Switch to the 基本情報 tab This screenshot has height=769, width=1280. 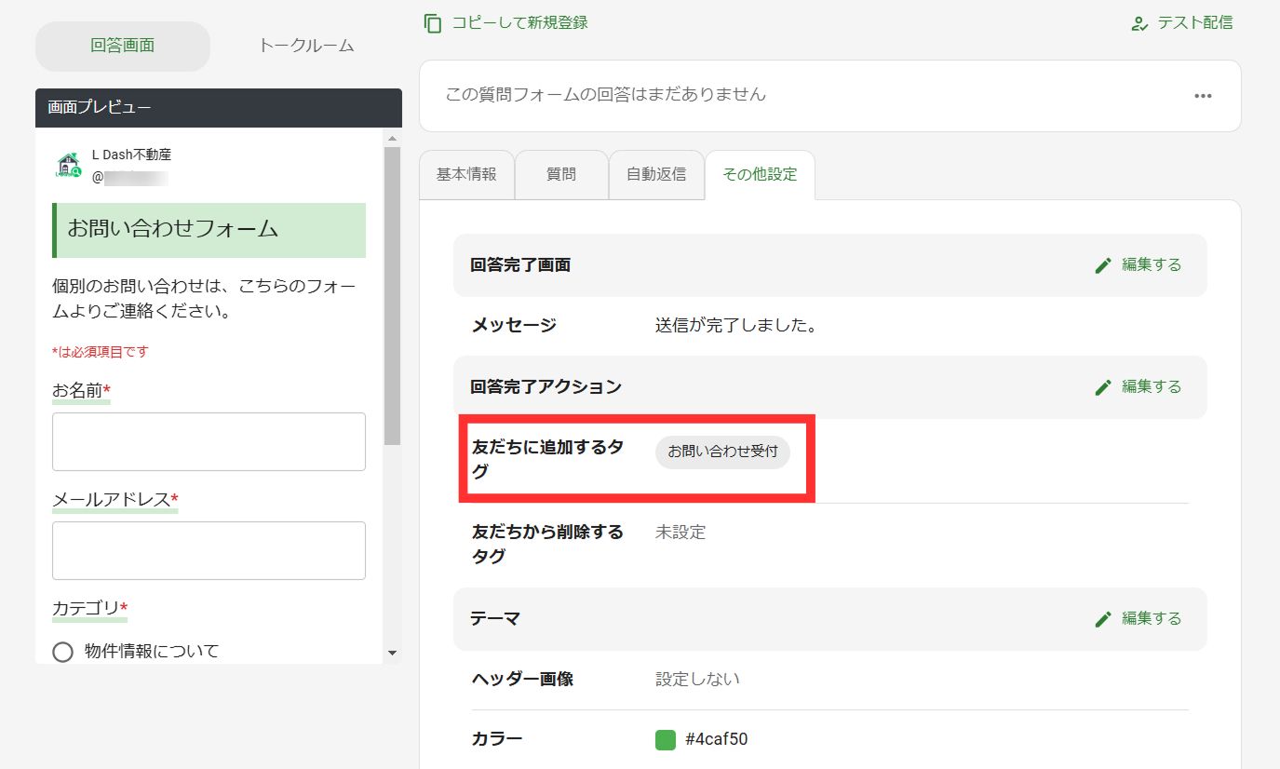466,174
